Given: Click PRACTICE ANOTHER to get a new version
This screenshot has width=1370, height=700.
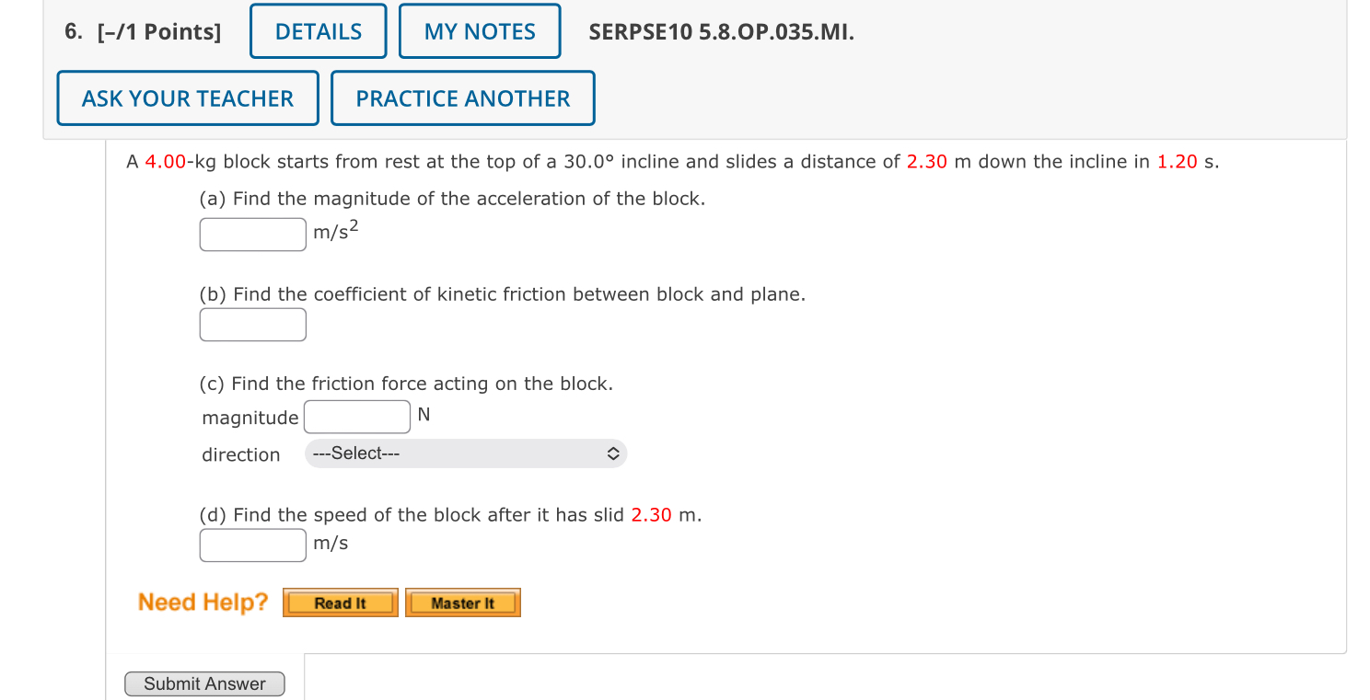Looking at the screenshot, I should (462, 98).
